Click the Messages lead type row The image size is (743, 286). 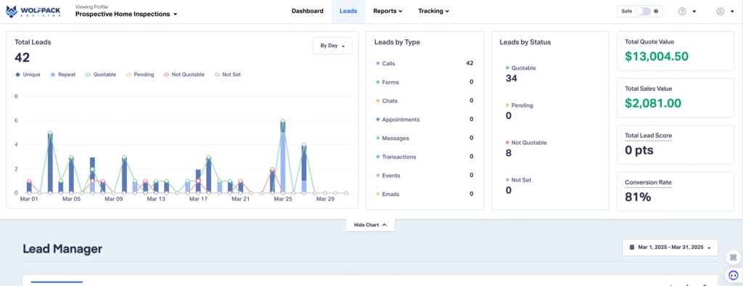coord(424,138)
